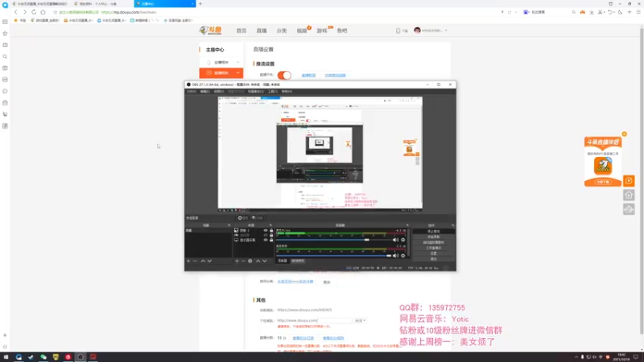Viewport: 644px width, 362px height.
Task: Click the Douyu logo
Action: coord(211,31)
